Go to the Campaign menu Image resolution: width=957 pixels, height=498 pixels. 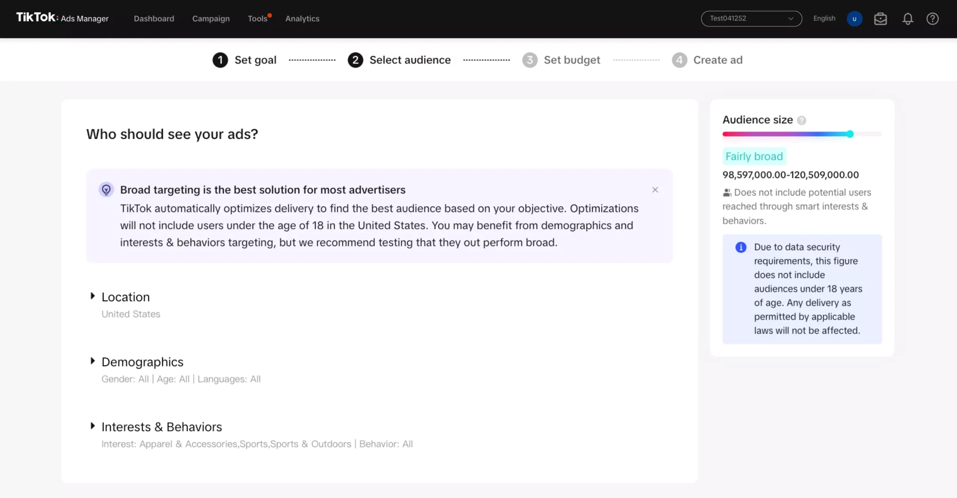point(211,19)
